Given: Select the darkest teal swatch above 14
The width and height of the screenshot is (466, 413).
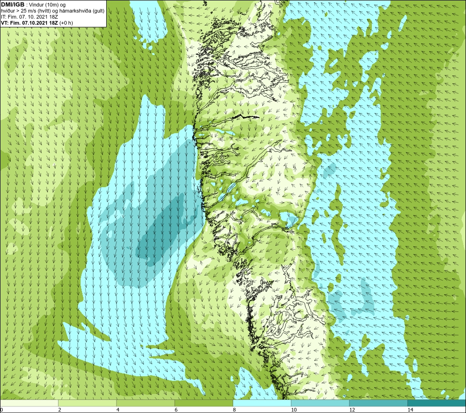Looking at the screenshot, I should (437, 403).
